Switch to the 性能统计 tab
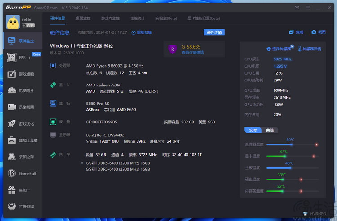The image size is (337, 221). [x=137, y=18]
